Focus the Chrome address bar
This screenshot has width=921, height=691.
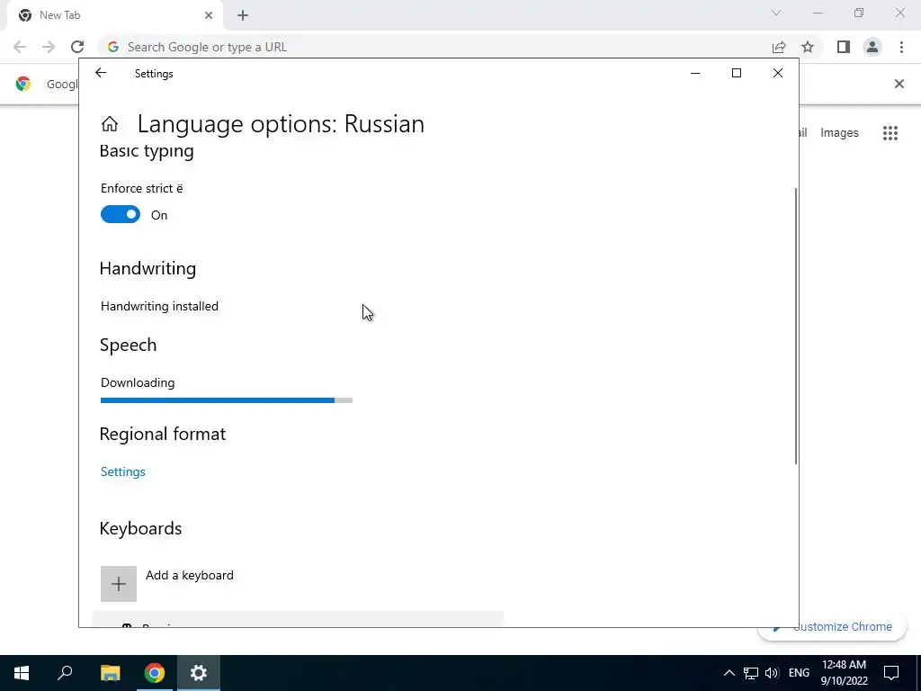click(x=434, y=47)
